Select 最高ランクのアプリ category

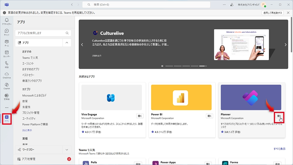32,81
